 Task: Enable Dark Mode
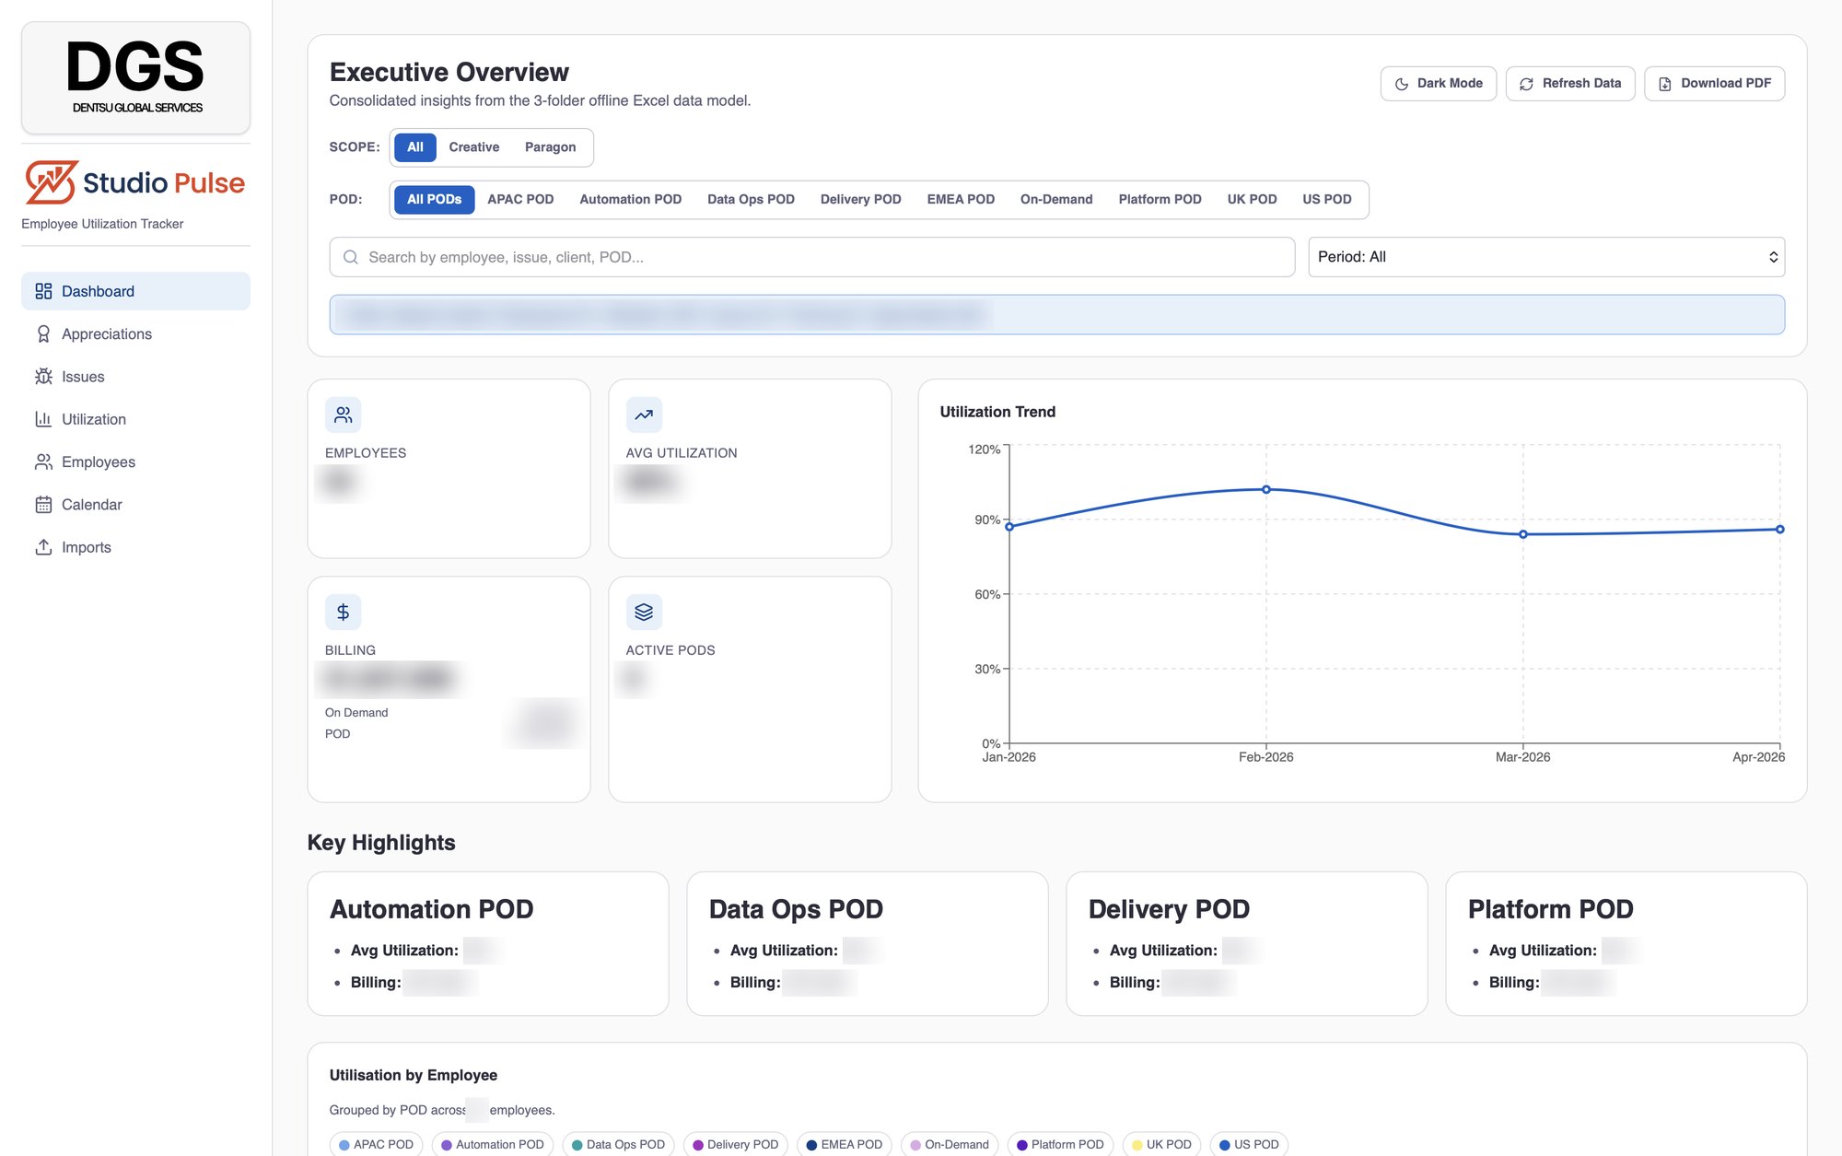[1438, 84]
